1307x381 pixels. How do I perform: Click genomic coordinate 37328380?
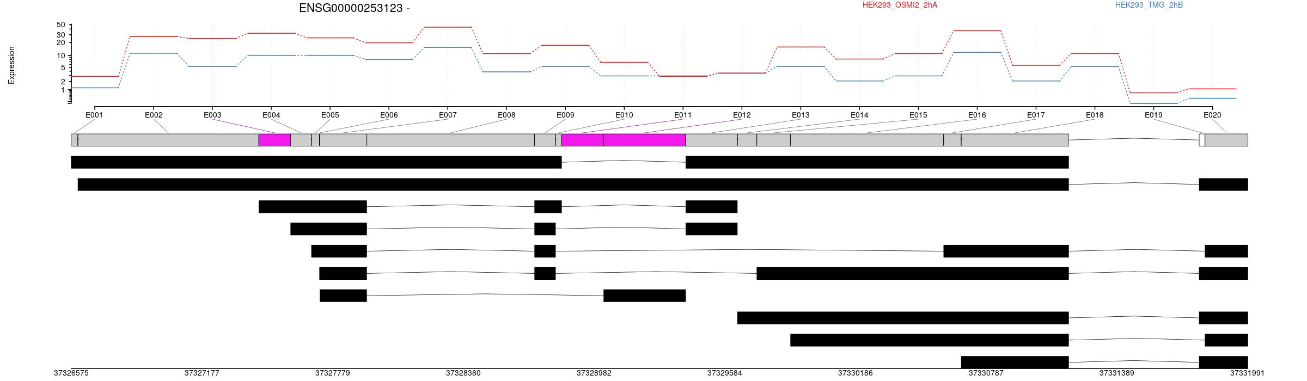[x=463, y=373]
